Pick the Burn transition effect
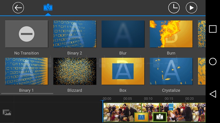220x123 pixels. [x=171, y=34]
